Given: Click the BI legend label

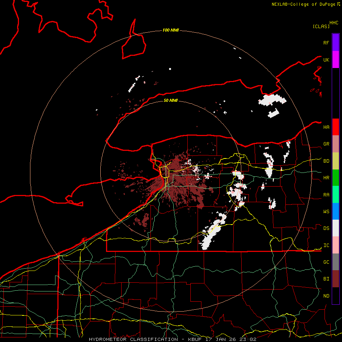Looking at the screenshot, I should [x=326, y=279].
